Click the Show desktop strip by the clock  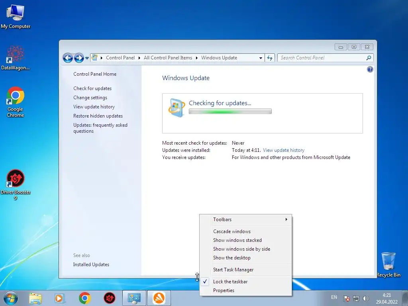pos(405,298)
